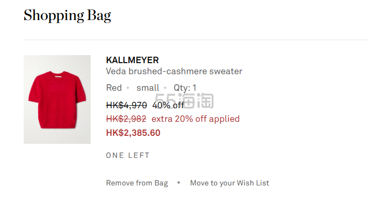Click the Shopping Bag page heading
This screenshot has height=202, width=368.
67,16
